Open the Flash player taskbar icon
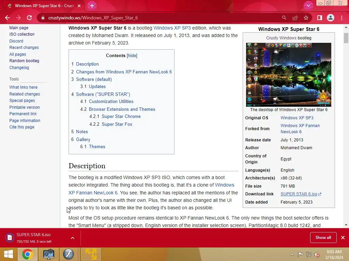 click(68, 254)
